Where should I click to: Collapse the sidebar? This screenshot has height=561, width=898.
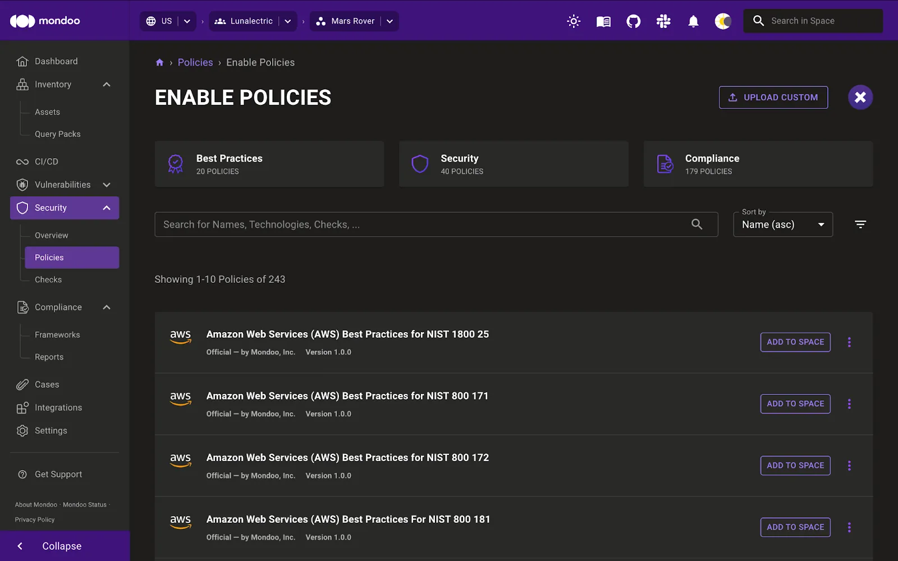click(x=65, y=546)
